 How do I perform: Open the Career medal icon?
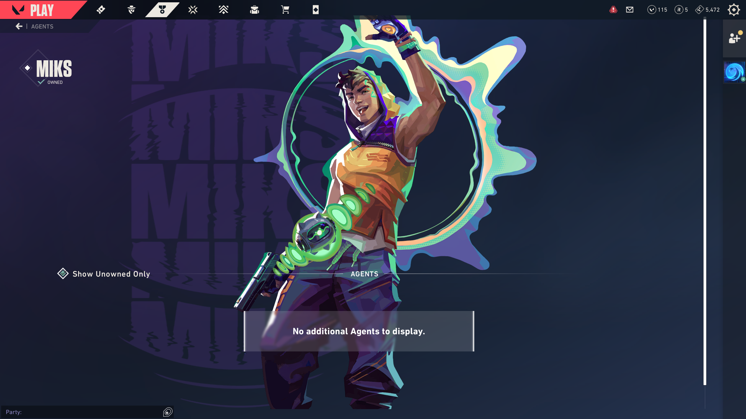162,10
